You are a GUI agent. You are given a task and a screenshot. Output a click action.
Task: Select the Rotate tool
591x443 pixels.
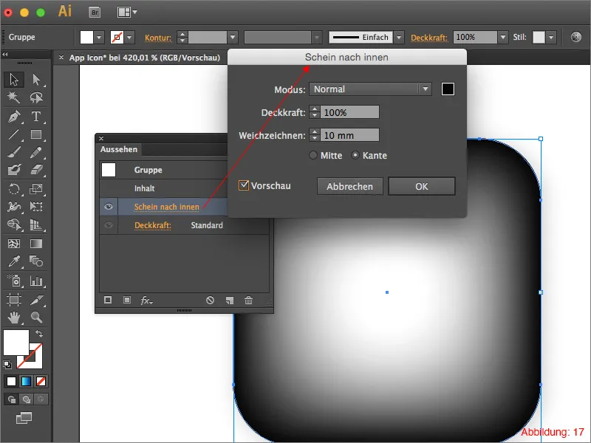pos(14,188)
